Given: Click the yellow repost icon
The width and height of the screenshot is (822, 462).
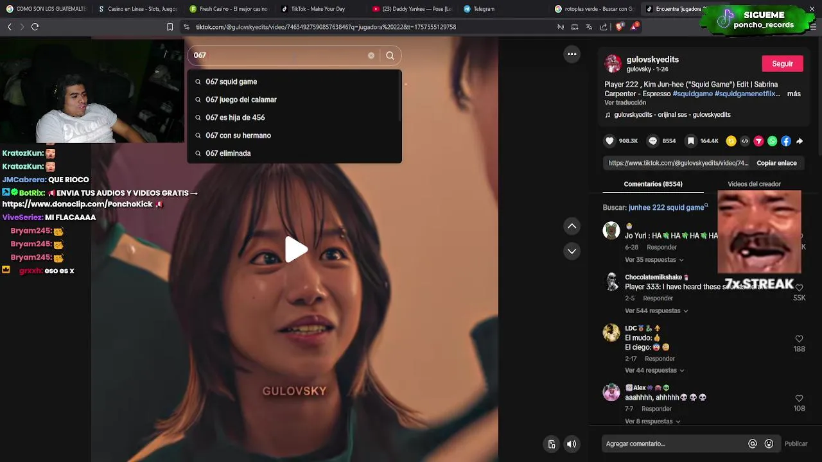Looking at the screenshot, I should point(731,141).
